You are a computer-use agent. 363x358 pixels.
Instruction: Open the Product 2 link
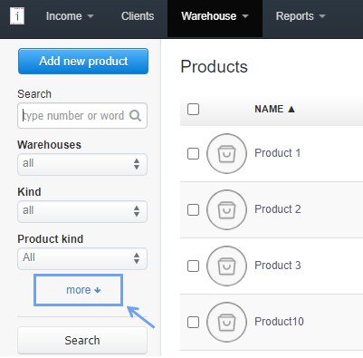point(278,209)
